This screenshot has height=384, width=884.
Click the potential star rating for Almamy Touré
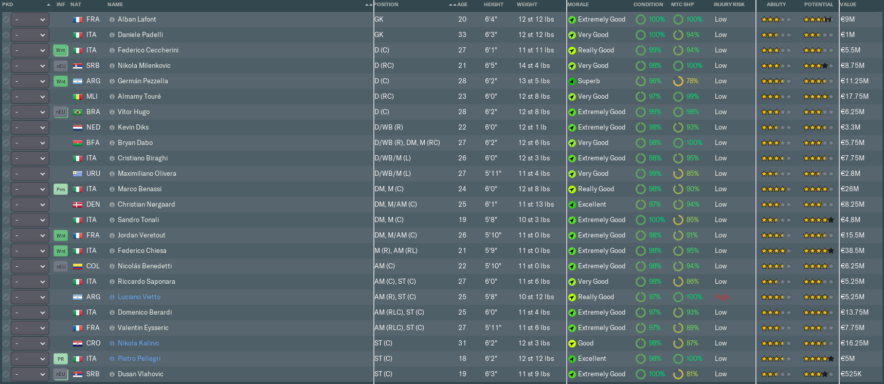click(818, 97)
